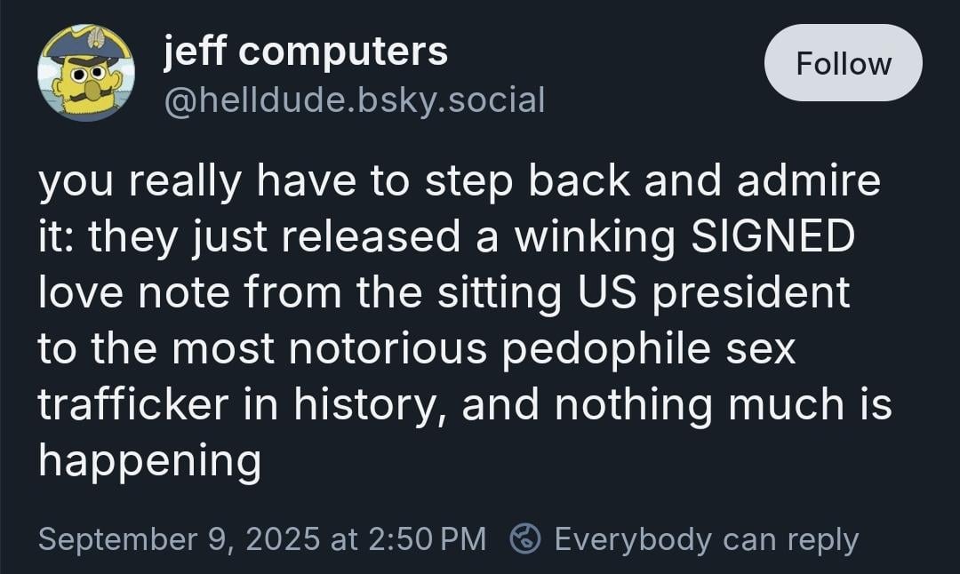Click the capitalized word "SIGNED" in post
Image resolution: width=960 pixels, height=574 pixels.
[772, 236]
